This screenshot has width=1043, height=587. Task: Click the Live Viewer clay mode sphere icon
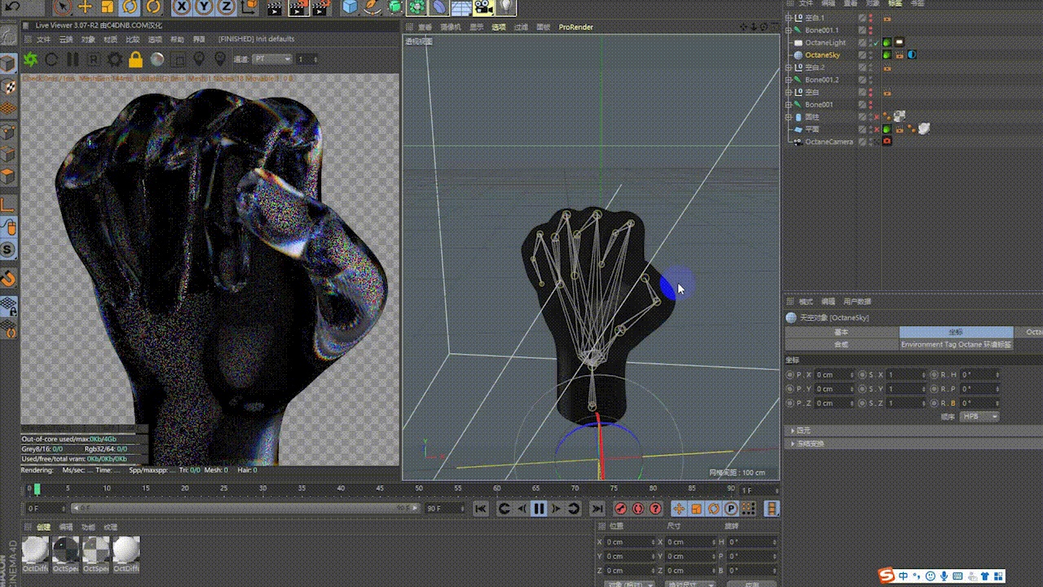coord(157,60)
